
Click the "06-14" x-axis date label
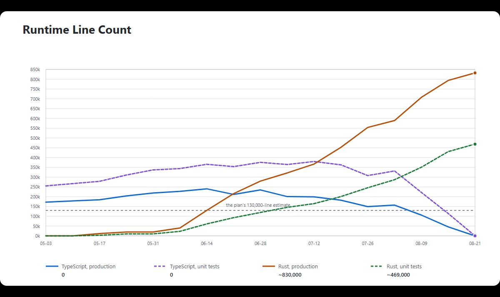pos(207,244)
